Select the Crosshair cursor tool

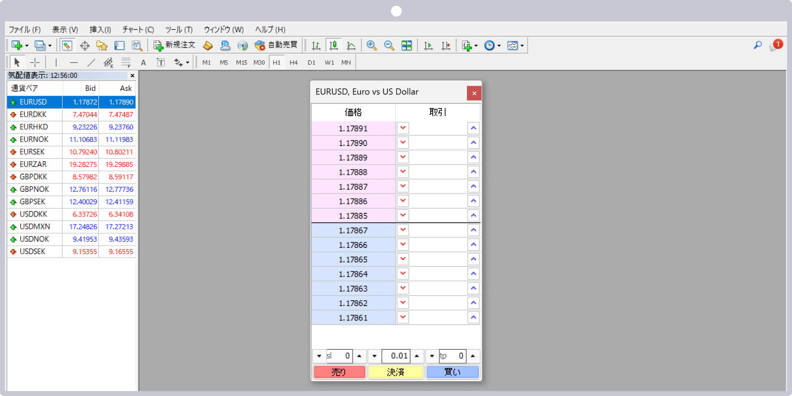coord(35,63)
